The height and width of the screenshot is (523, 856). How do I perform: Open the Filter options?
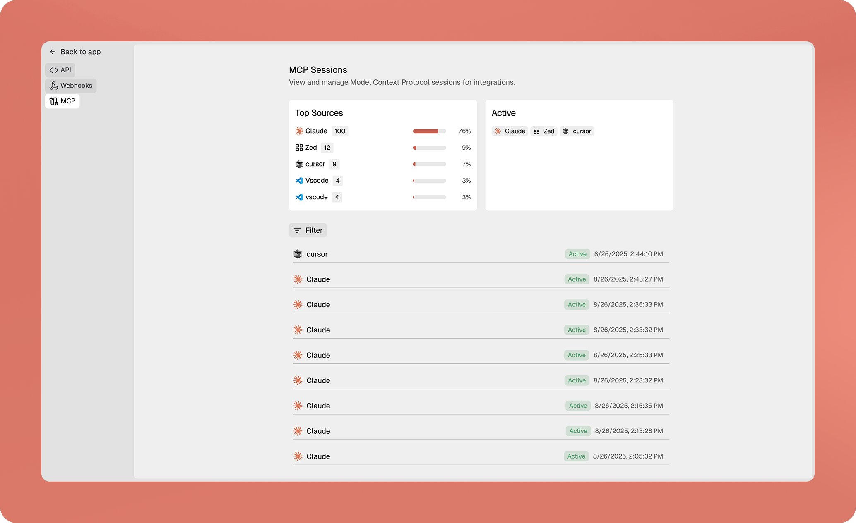[x=308, y=230]
